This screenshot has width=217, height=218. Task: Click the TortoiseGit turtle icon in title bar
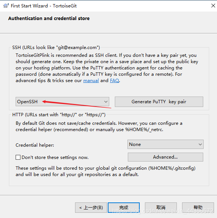tap(6, 6)
